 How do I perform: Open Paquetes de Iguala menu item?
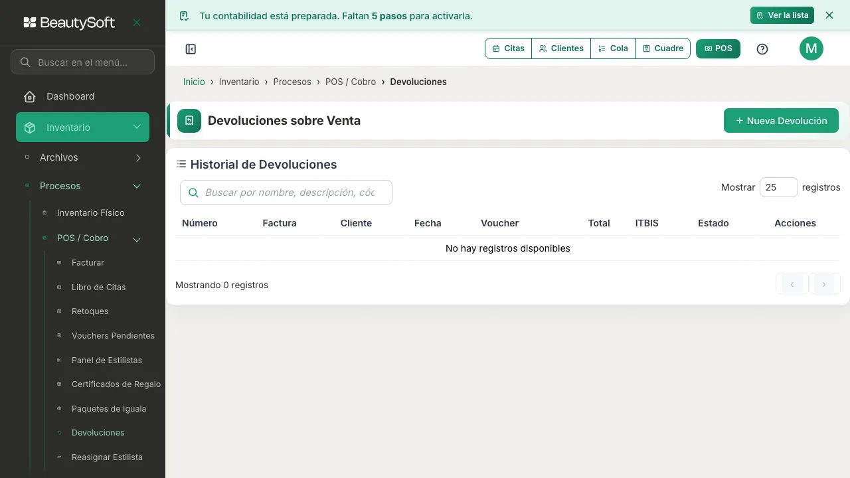108,408
